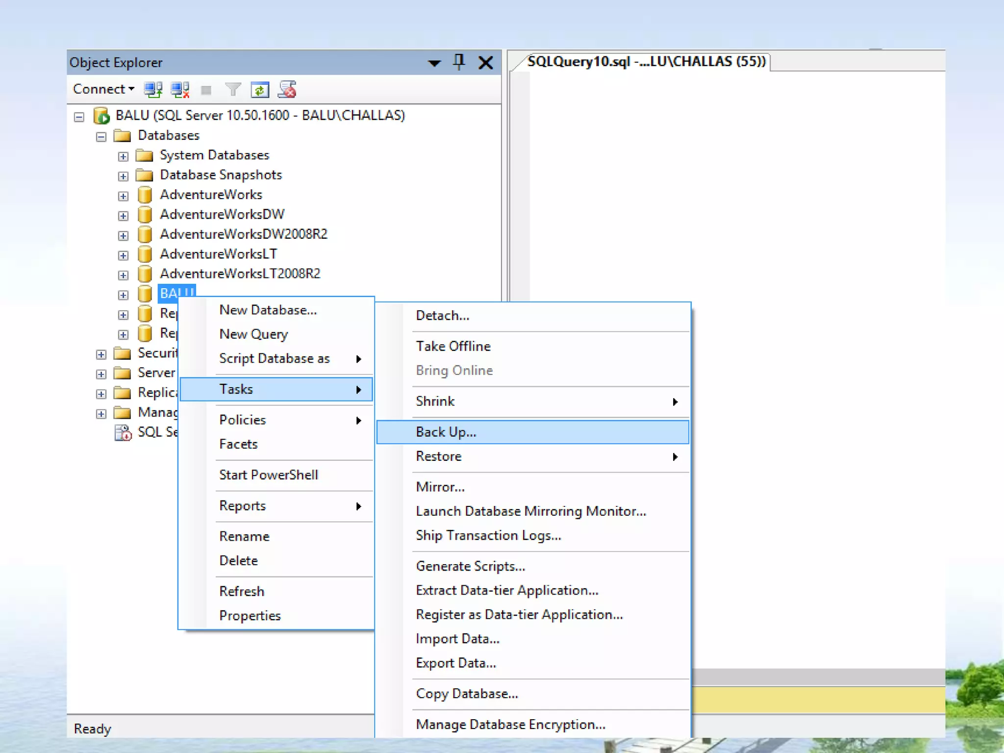Select Generate Scripts... option
1004x753 pixels.
pyautogui.click(x=471, y=566)
